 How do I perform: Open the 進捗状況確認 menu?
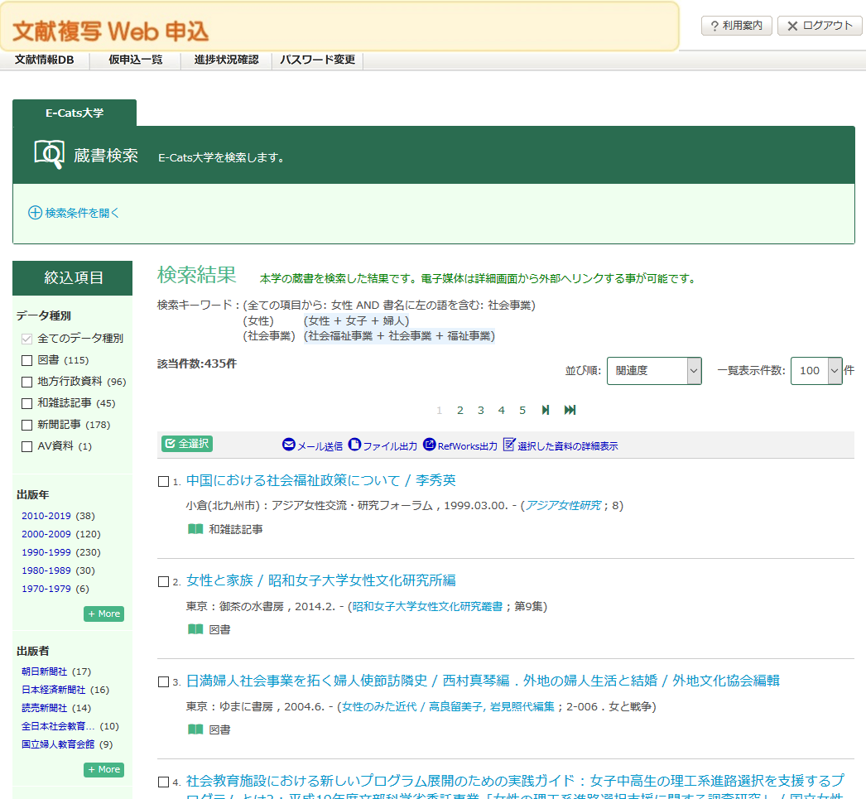pos(227,60)
